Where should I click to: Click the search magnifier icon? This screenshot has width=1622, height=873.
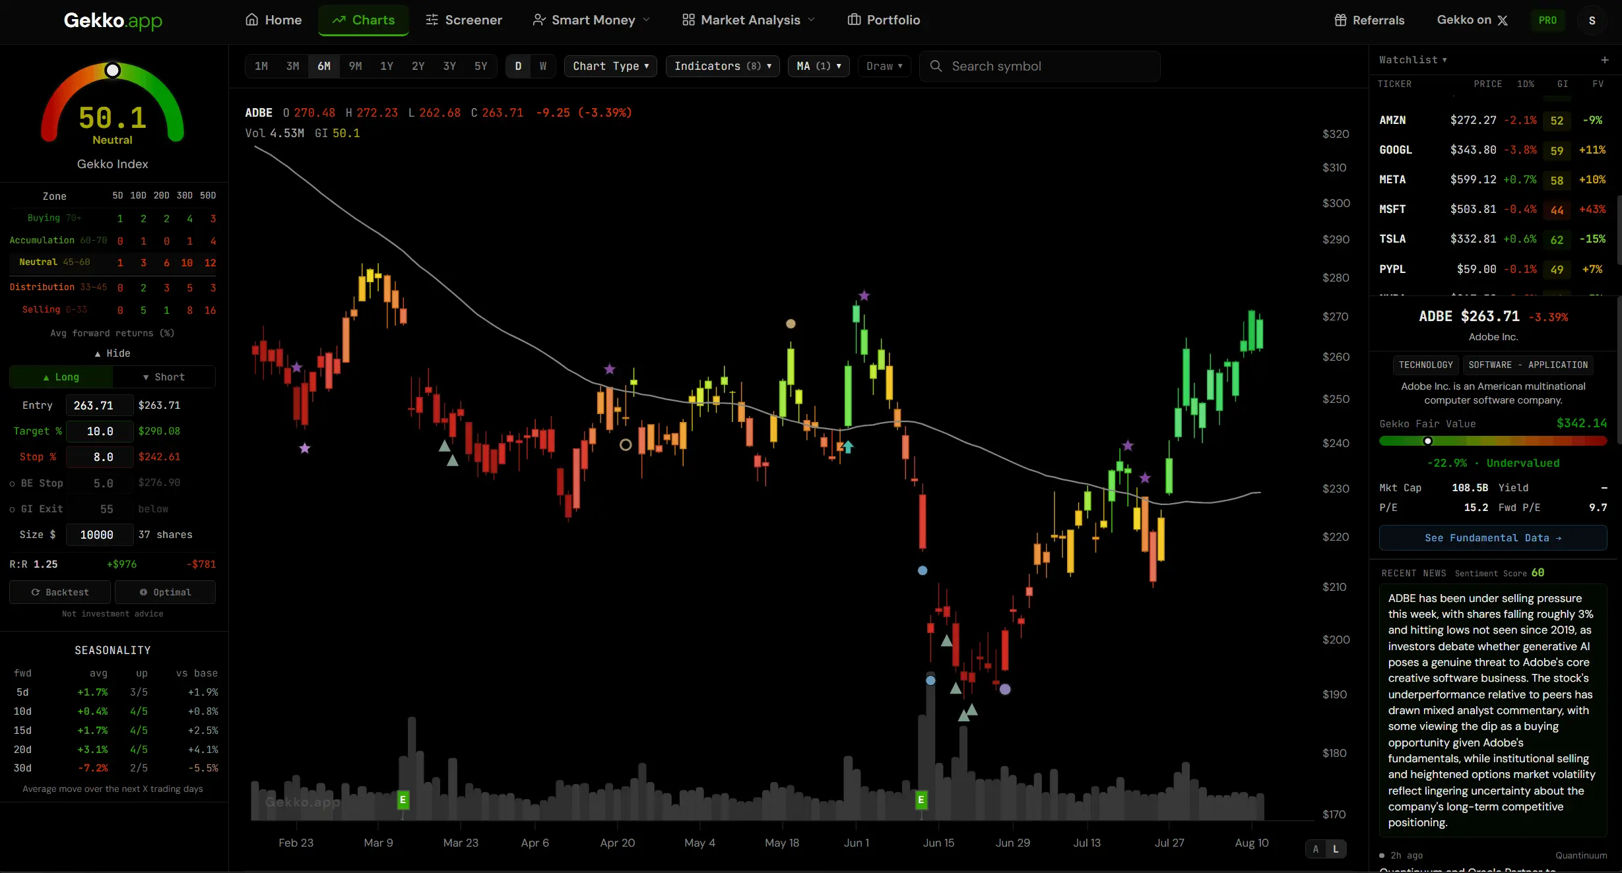pos(936,66)
